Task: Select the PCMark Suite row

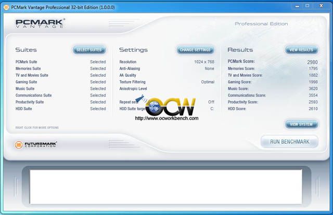Action: [x=60, y=62]
